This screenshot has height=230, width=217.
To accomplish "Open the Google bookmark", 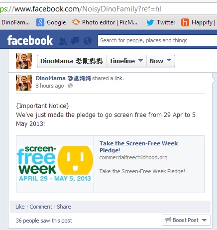I will tap(51, 22).
